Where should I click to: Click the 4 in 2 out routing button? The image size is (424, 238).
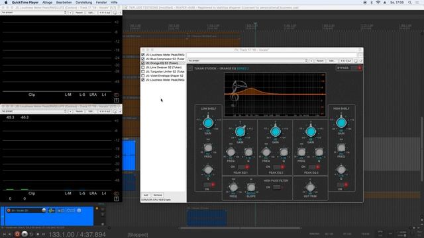click(x=346, y=61)
